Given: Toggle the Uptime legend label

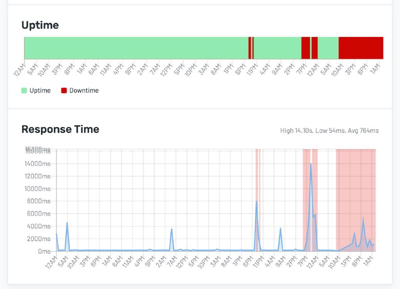Looking at the screenshot, I should [x=40, y=90].
